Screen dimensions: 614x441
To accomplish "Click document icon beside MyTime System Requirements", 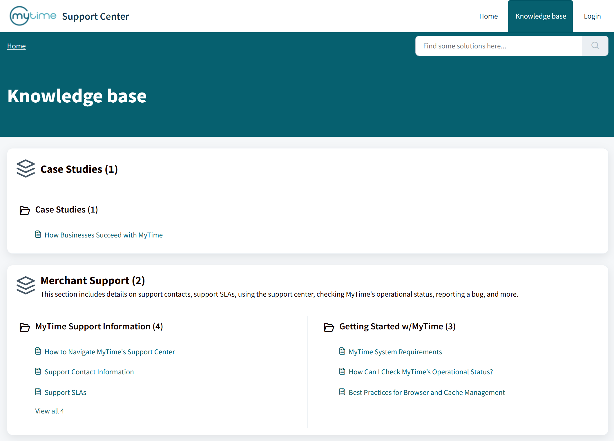I will (342, 351).
